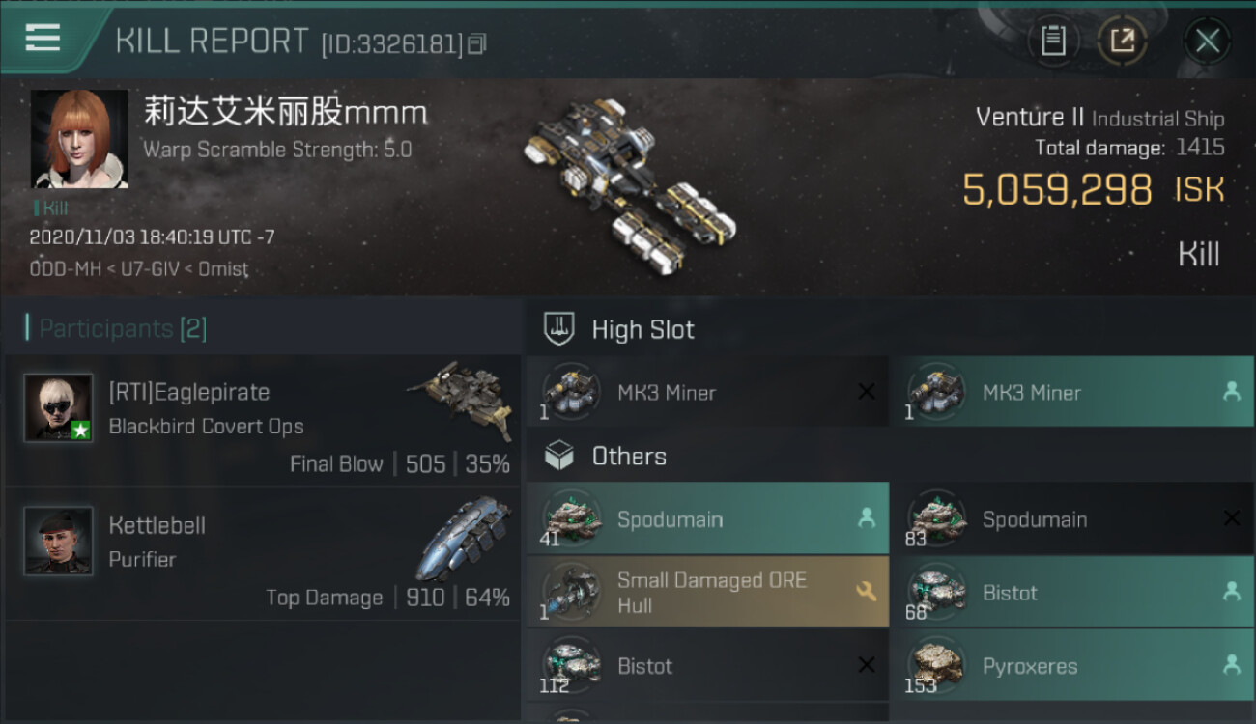This screenshot has width=1256, height=724.
Task: Close the kill report window
Action: (1207, 42)
